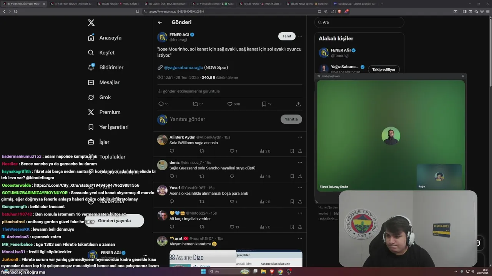Image resolution: width=492 pixels, height=276 pixels.
Task: Click the Tanıt promote button
Action: point(287,36)
